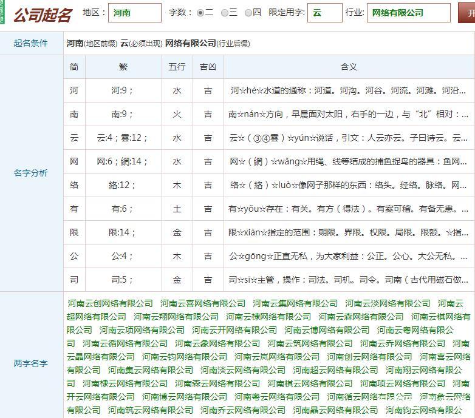475x418 pixels.
Task: Open the 河南云创网络有限公司 name link
Action: click(111, 303)
